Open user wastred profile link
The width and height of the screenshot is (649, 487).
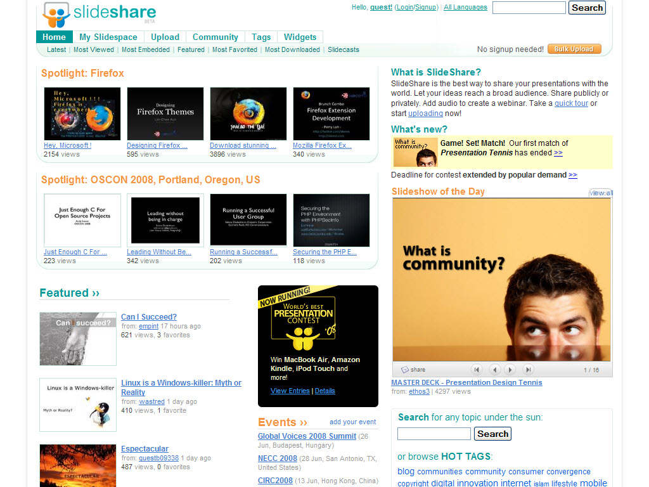click(152, 401)
